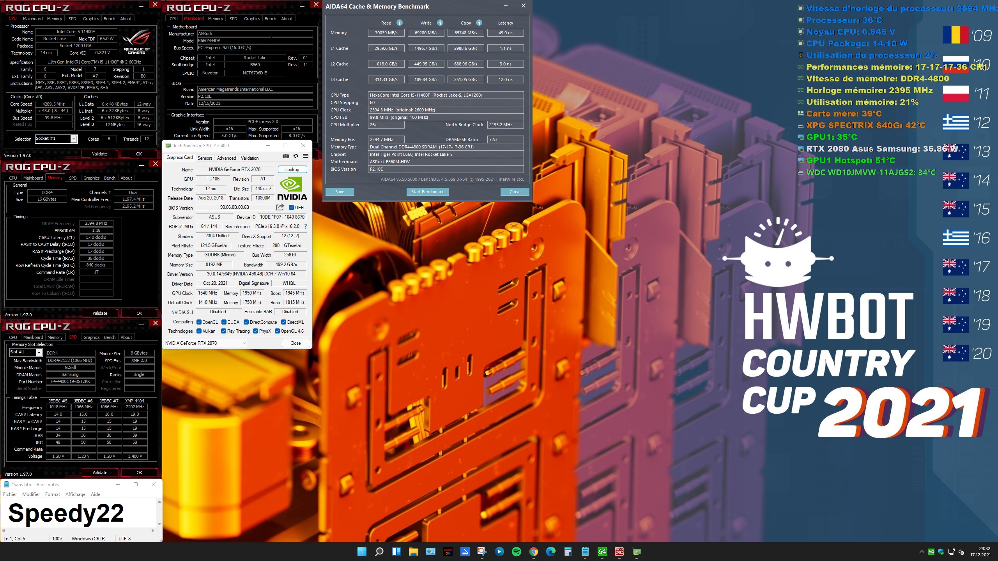Viewport: 998px width, 561px height.
Task: Toggle the CUDA checkbox
Action: pyautogui.click(x=224, y=322)
